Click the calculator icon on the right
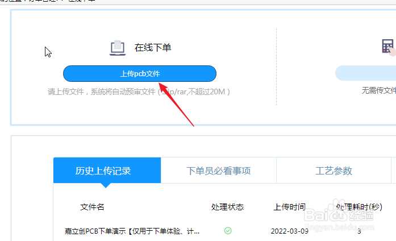 [389, 47]
